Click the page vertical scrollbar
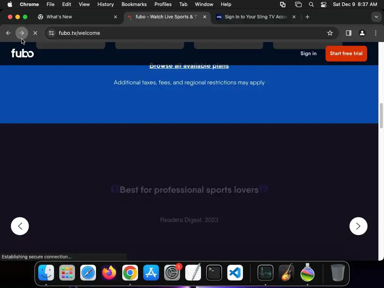Screen dimensions: 384x288 pos(381,115)
